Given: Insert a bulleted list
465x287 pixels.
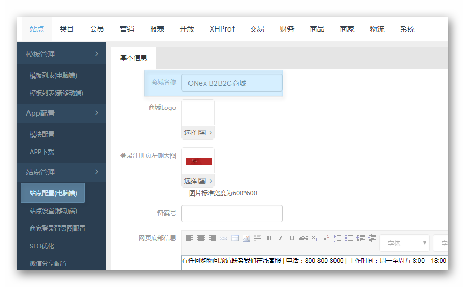Looking at the screenshot, I should coord(349,238).
